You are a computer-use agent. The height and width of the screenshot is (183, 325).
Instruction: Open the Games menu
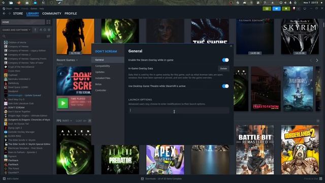coord(34,9)
